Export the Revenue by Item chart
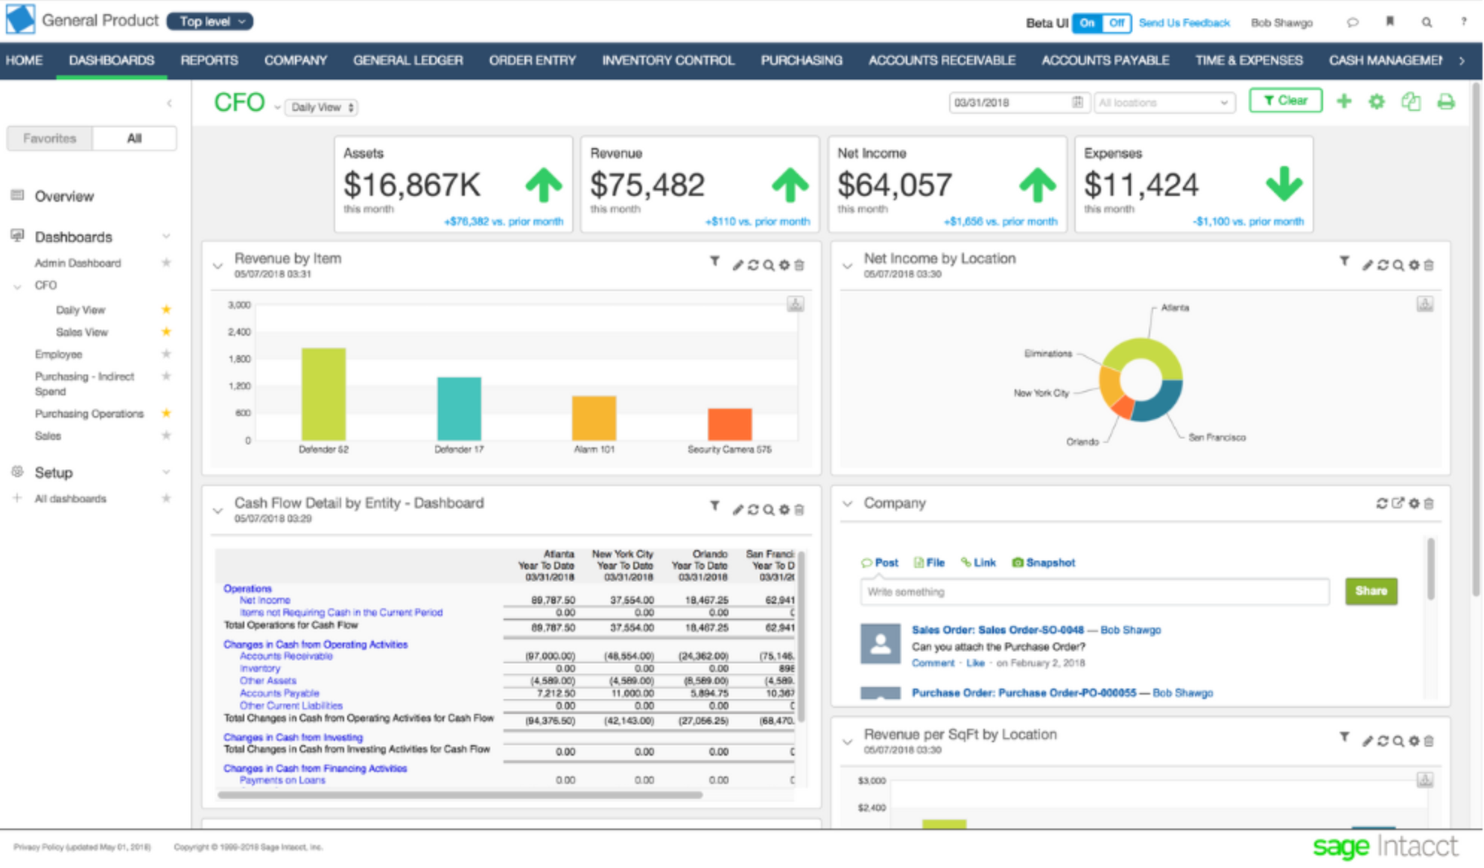This screenshot has height=868, width=1484. [796, 304]
